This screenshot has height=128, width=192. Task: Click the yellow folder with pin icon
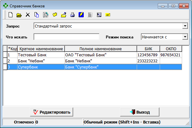pyautogui.click(x=64, y=15)
